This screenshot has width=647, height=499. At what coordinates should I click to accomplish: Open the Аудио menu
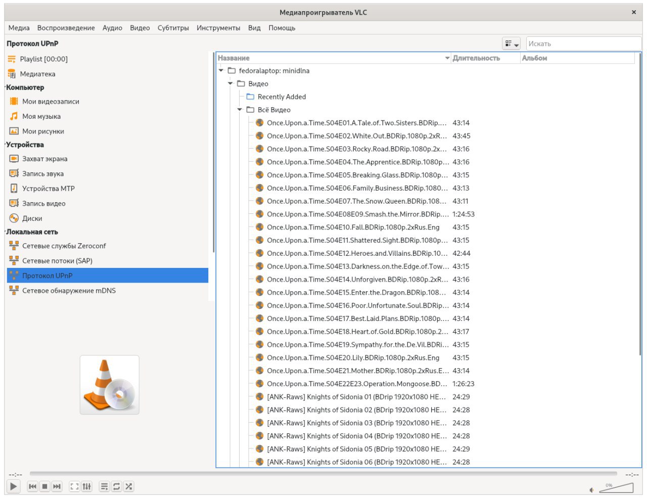coord(112,28)
